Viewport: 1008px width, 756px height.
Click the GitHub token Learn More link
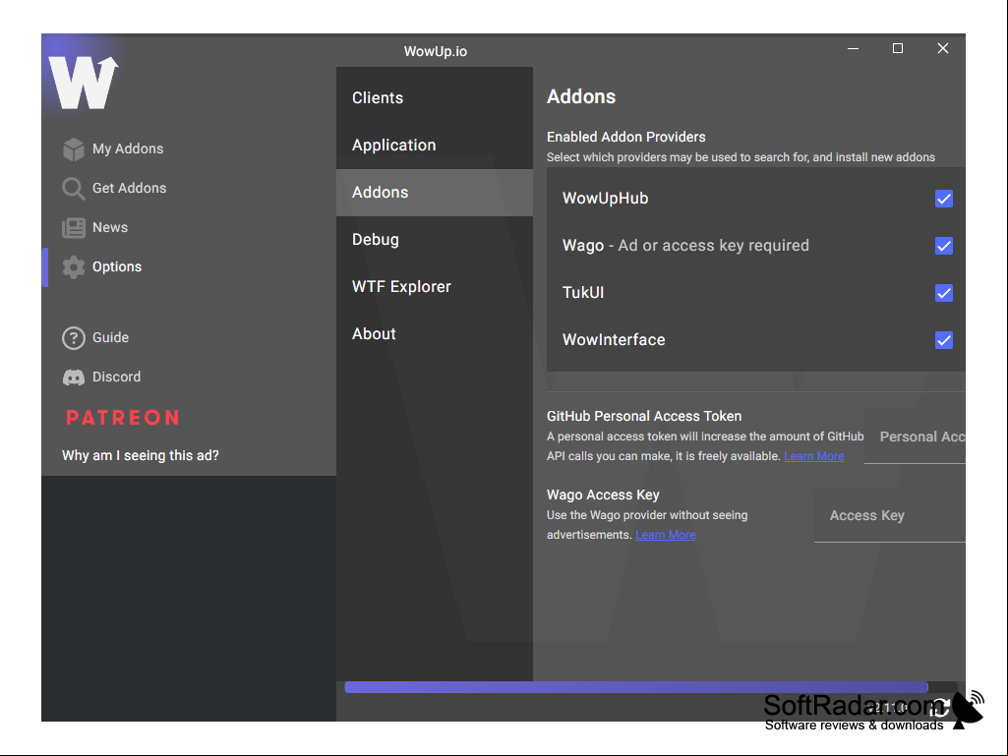(x=814, y=456)
